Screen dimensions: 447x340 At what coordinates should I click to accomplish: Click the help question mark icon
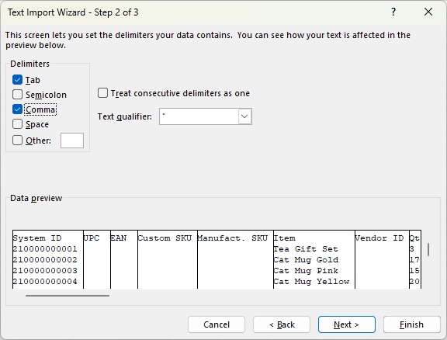[393, 12]
